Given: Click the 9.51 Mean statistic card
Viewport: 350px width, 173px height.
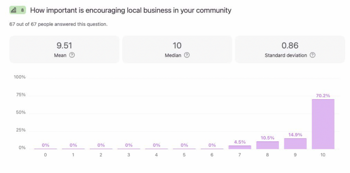Looking at the screenshot, I should (x=64, y=49).
